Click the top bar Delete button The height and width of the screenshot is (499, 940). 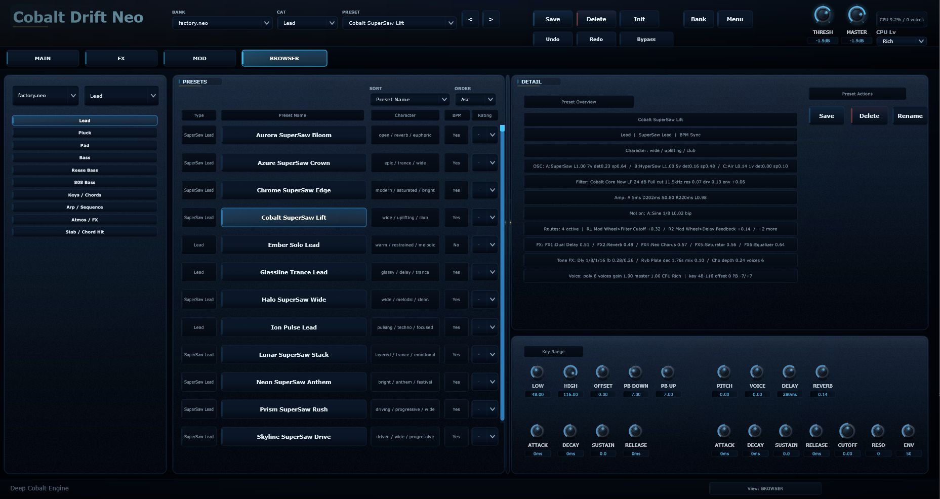[596, 19]
